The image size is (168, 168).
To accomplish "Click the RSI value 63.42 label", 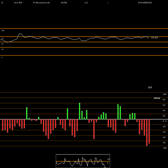I will [x=155, y=38].
